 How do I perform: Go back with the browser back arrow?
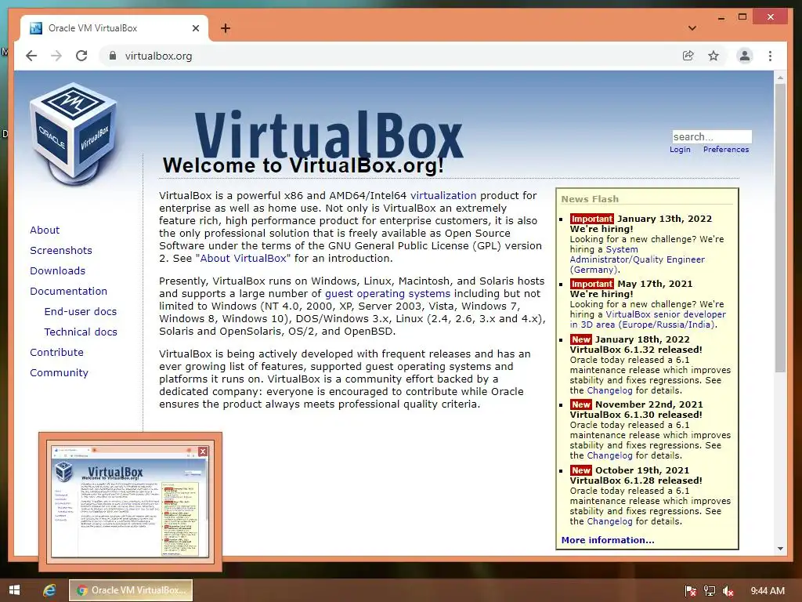31,56
